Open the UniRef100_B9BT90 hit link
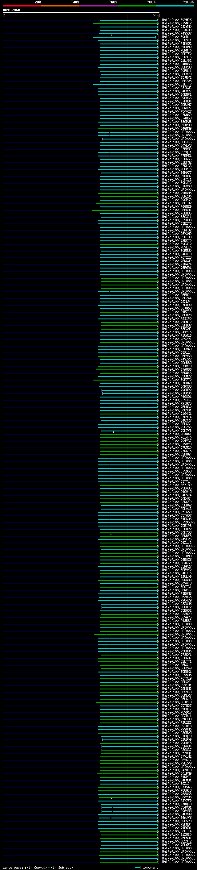The width and height of the screenshot is (197, 870). click(177, 237)
